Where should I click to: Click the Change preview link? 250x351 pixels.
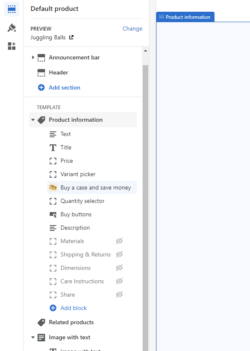coord(132,28)
